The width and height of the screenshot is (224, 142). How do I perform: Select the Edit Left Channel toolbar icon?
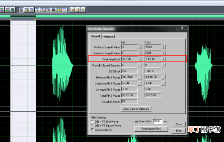(x=2, y=10)
